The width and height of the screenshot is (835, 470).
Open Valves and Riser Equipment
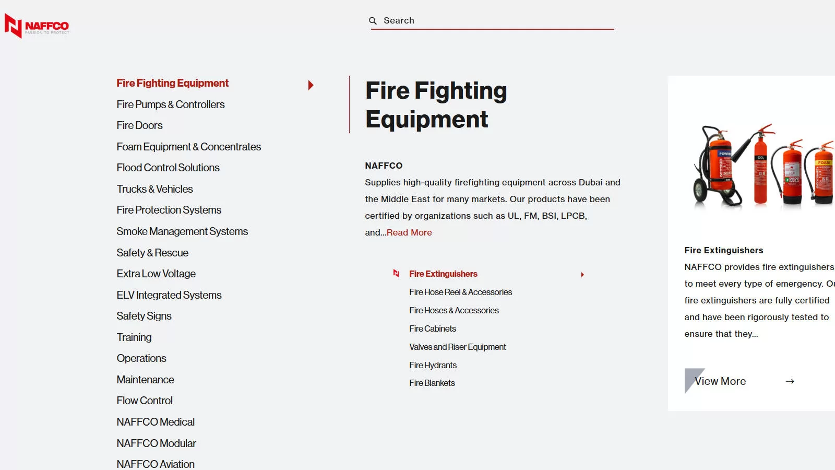pyautogui.click(x=457, y=347)
